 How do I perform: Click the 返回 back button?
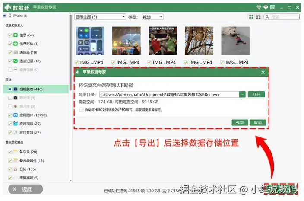(x=25, y=189)
